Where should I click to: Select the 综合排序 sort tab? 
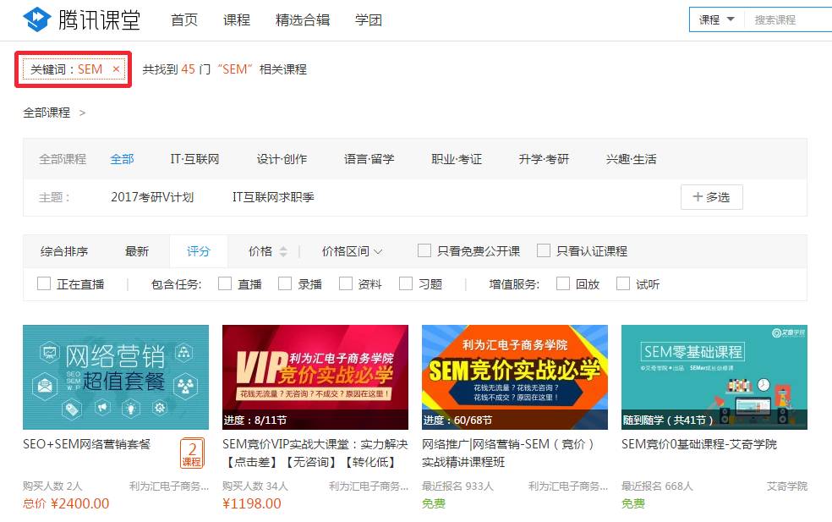[x=64, y=251]
